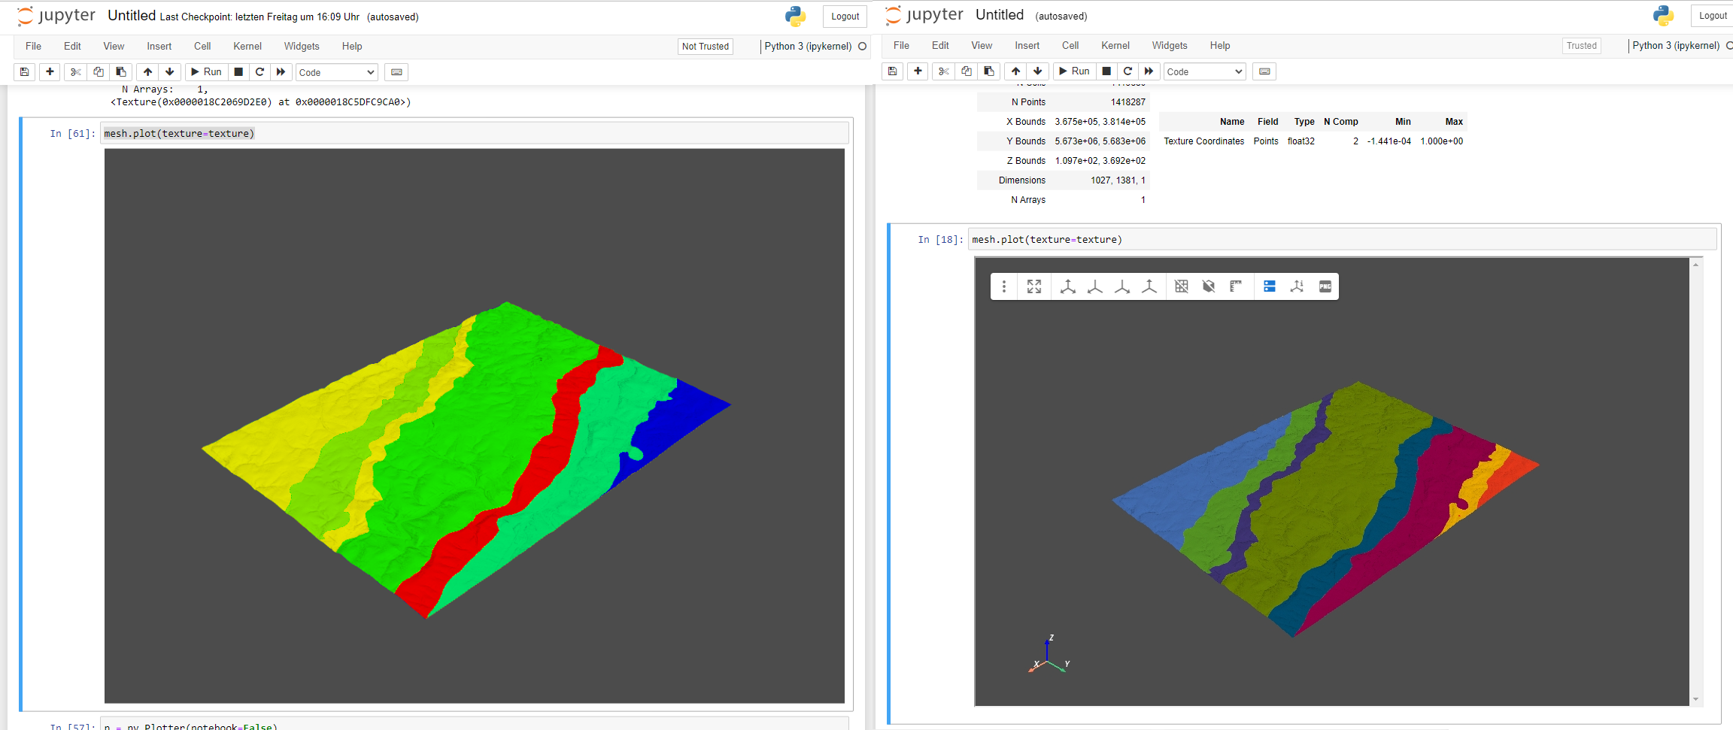Move the cell down in the right notebook
The height and width of the screenshot is (730, 1733).
pos(1038,71)
